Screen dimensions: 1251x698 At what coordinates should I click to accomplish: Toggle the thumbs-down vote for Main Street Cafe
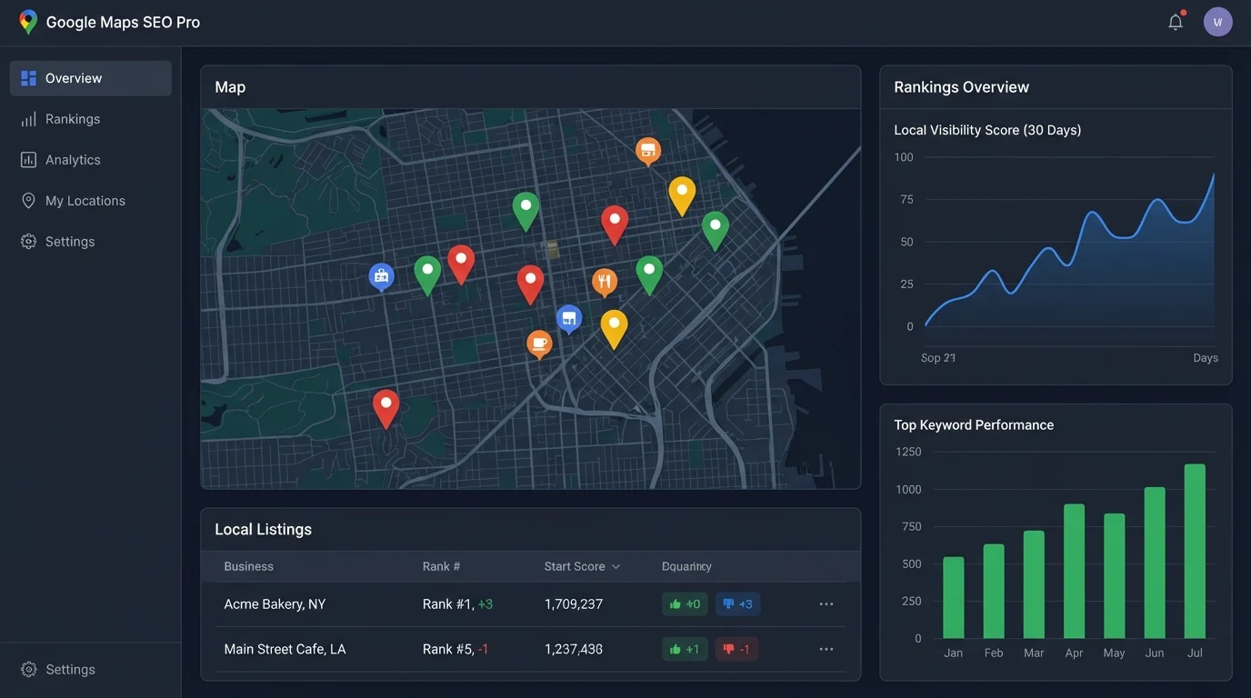[736, 648]
